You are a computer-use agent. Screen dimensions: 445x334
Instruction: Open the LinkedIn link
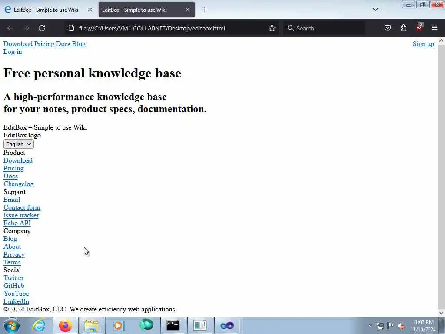click(16, 302)
